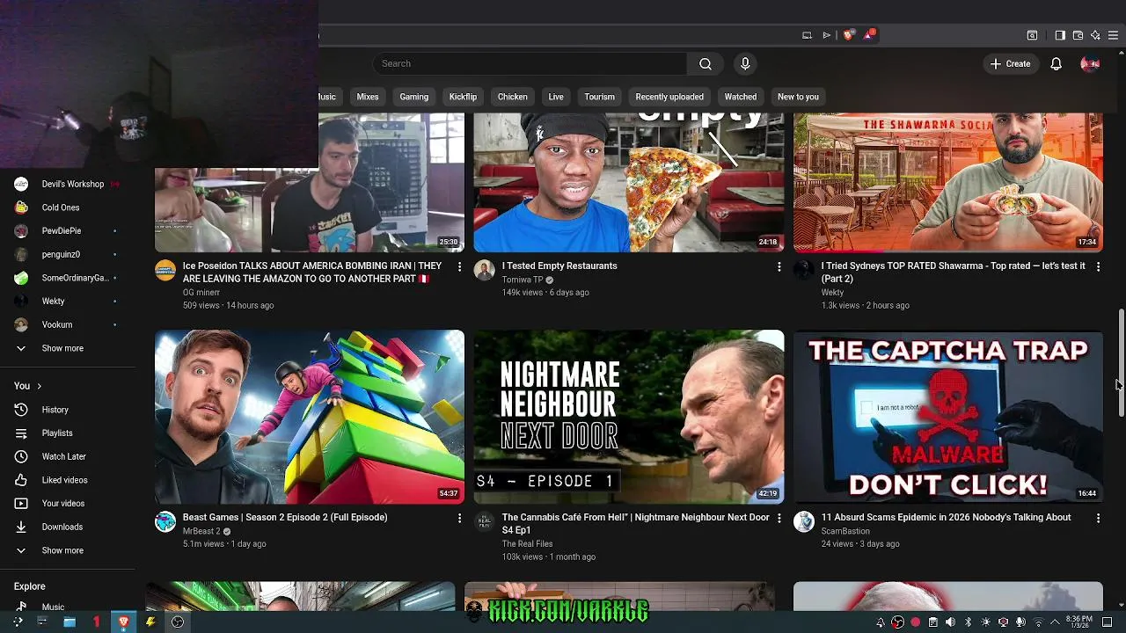Image resolution: width=1126 pixels, height=633 pixels.
Task: Open more options for Beast Games Season 2 video
Action: (x=459, y=519)
